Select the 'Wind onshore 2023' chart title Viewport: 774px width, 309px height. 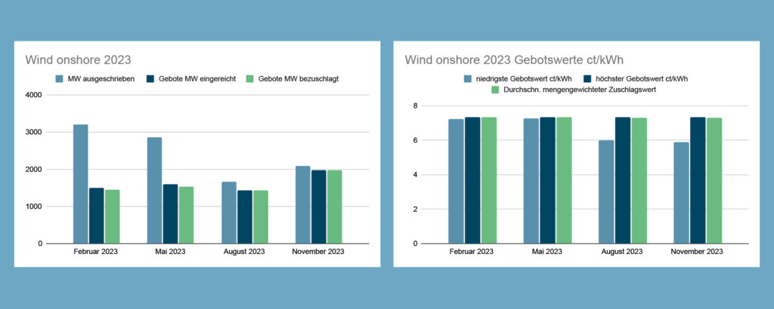pyautogui.click(x=78, y=60)
